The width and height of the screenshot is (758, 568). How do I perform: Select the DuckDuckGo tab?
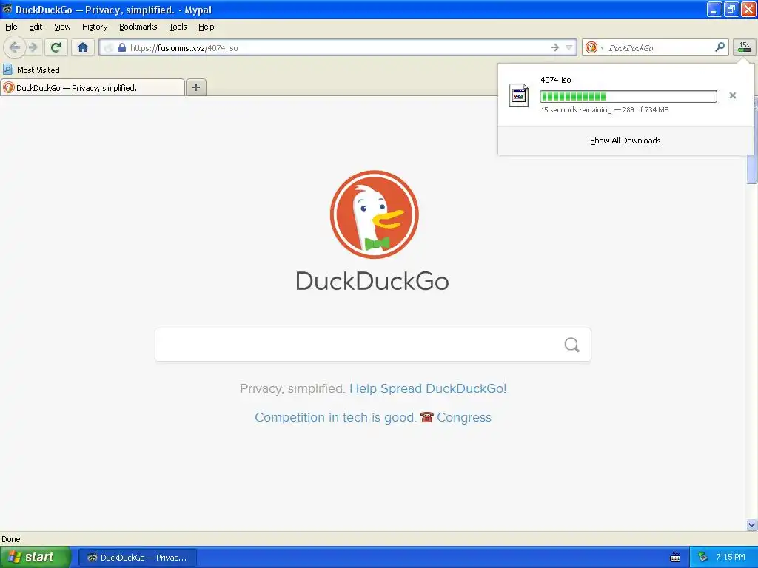point(93,87)
